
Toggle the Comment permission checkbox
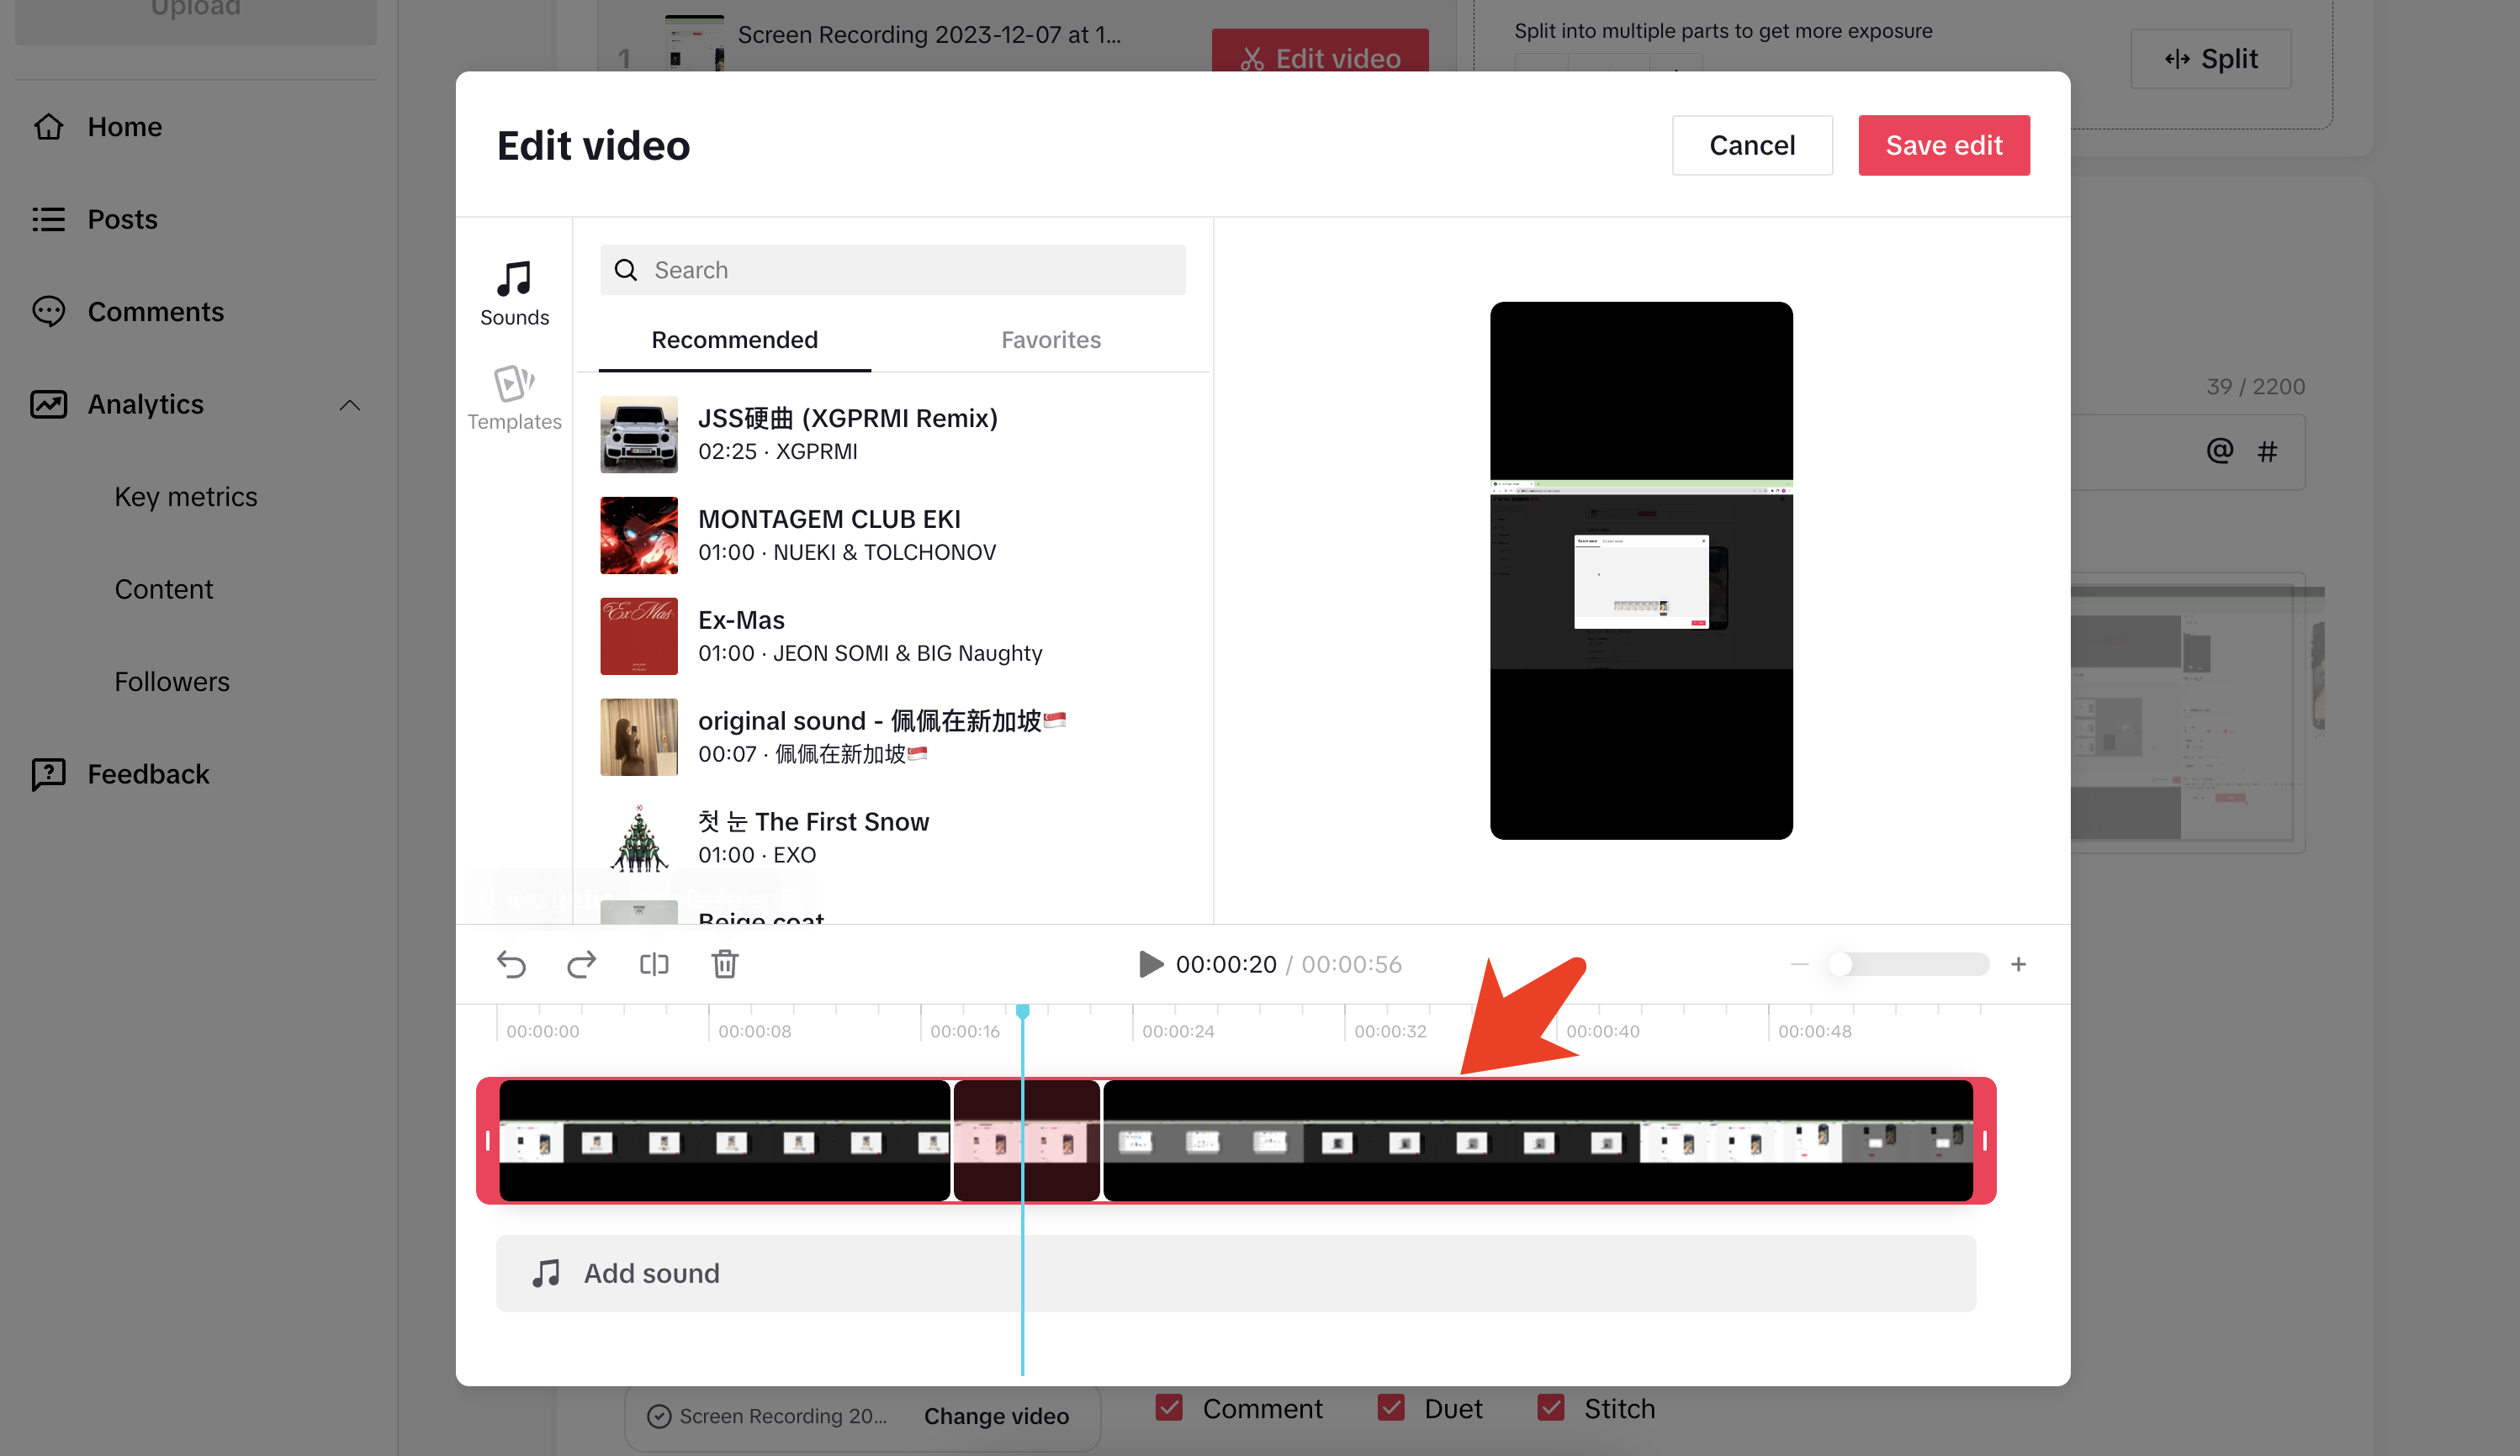tap(1168, 1407)
